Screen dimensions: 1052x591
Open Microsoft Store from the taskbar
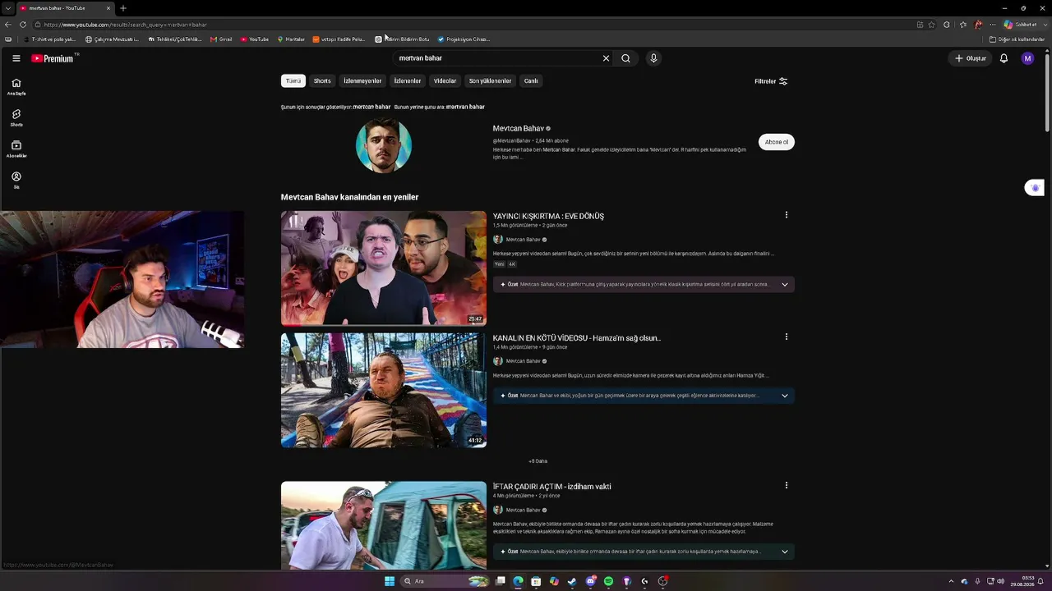click(x=536, y=581)
